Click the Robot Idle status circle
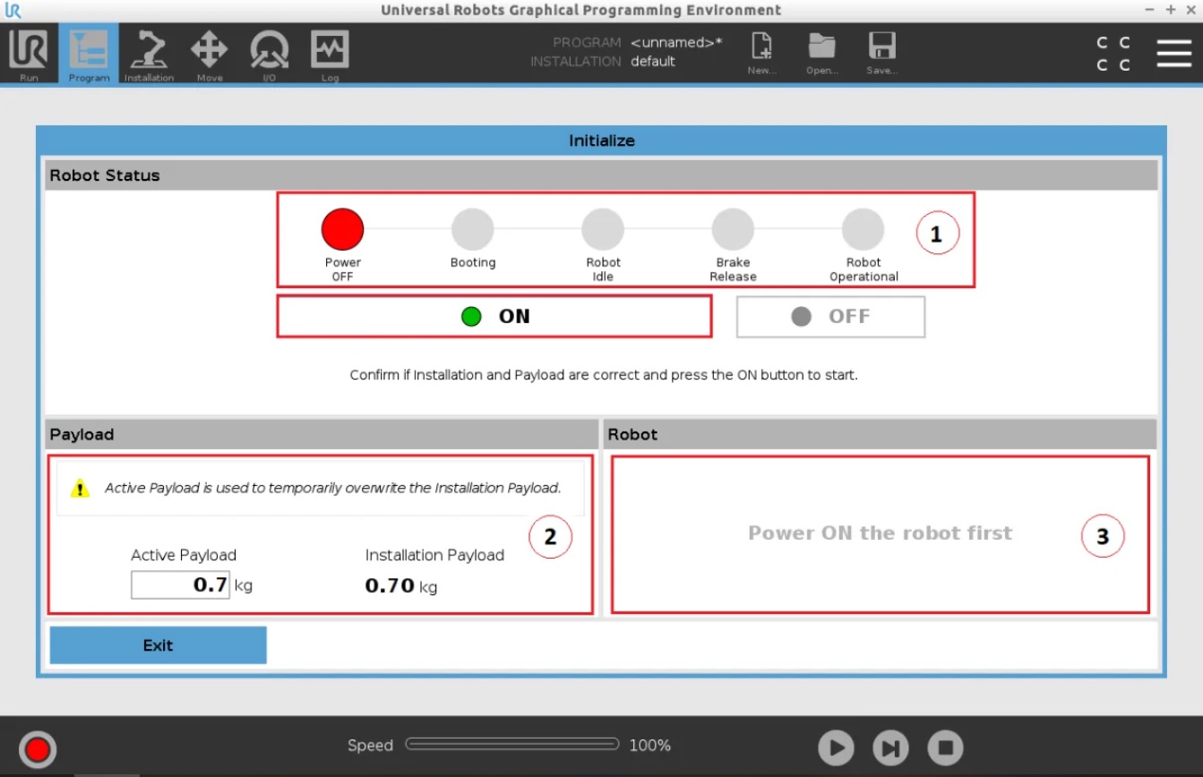Viewport: 1203px width, 777px height. 603,229
